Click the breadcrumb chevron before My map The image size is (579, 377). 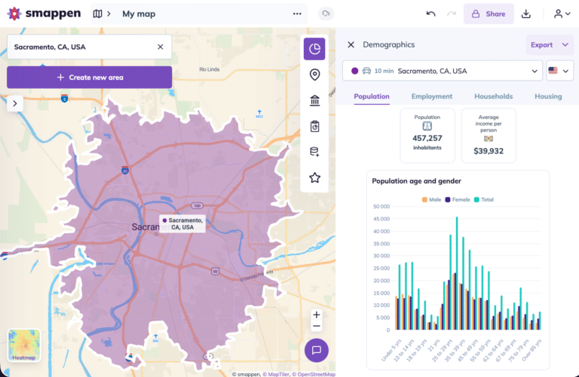tap(109, 14)
